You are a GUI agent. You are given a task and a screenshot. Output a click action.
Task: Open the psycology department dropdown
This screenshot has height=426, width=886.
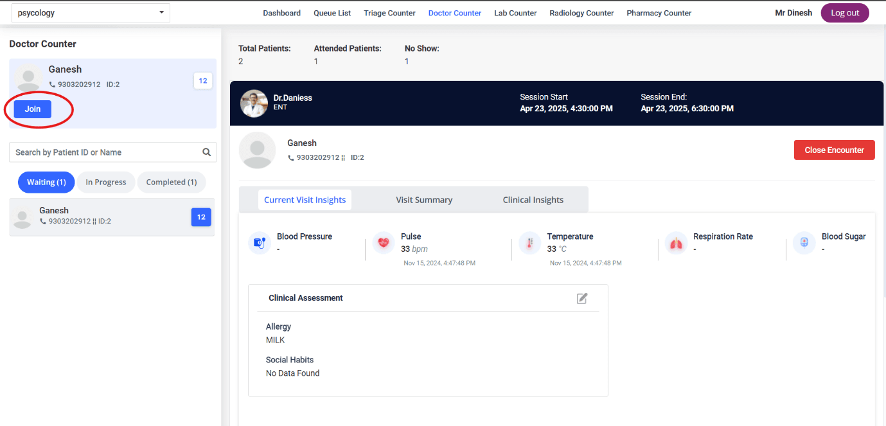pyautogui.click(x=91, y=13)
